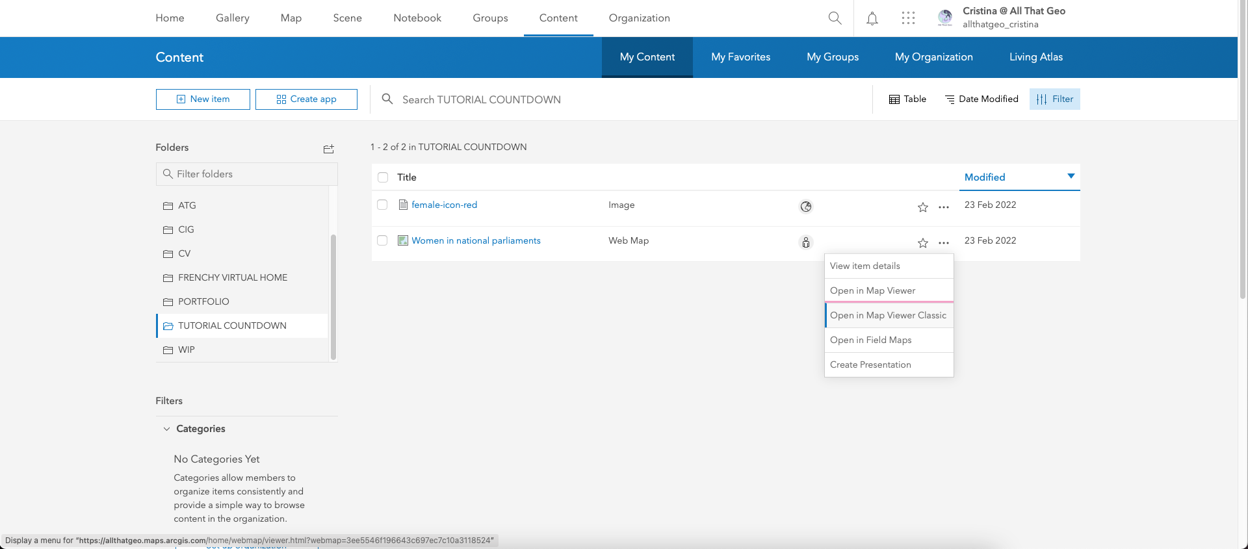Switch to Table view
The width and height of the screenshot is (1248, 549).
907,99
